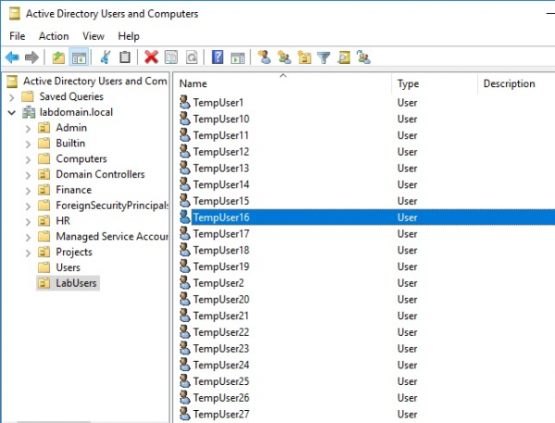Expand the Builtin container
Viewport: 555px width, 423px height.
pos(28,143)
